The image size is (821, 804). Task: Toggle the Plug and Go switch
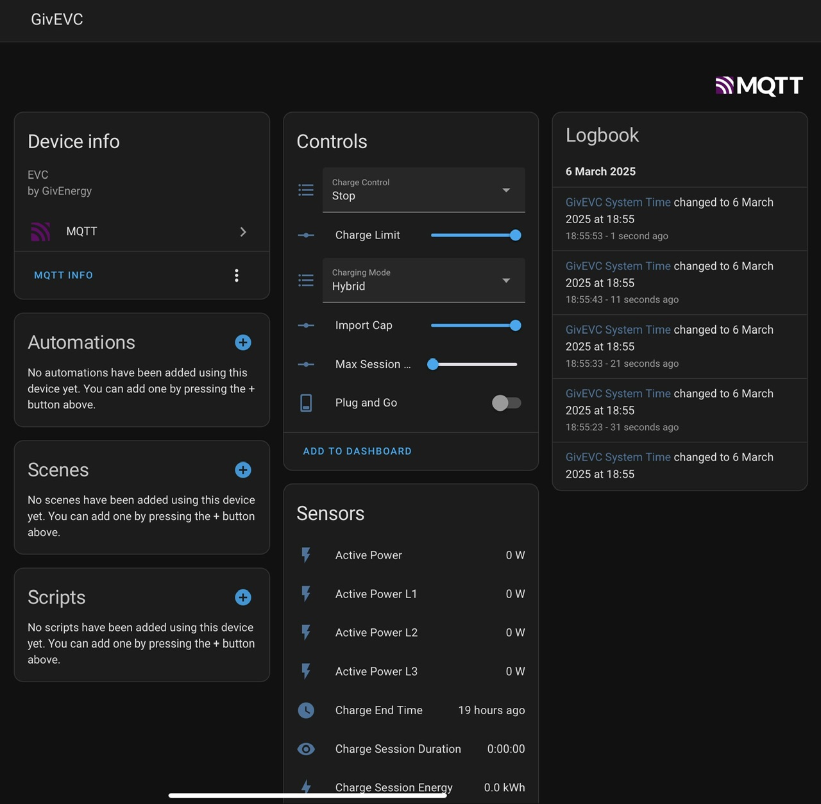tap(507, 403)
